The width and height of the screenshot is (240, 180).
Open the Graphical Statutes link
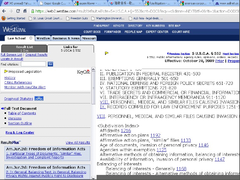[18, 99]
